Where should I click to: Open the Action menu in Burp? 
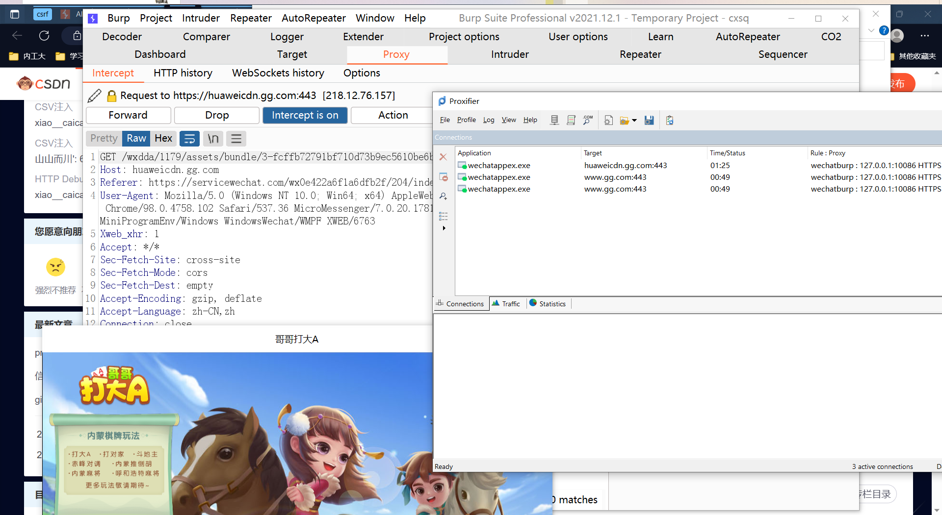point(393,115)
